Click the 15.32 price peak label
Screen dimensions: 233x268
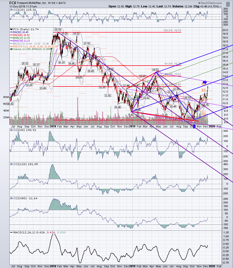pos(25,63)
